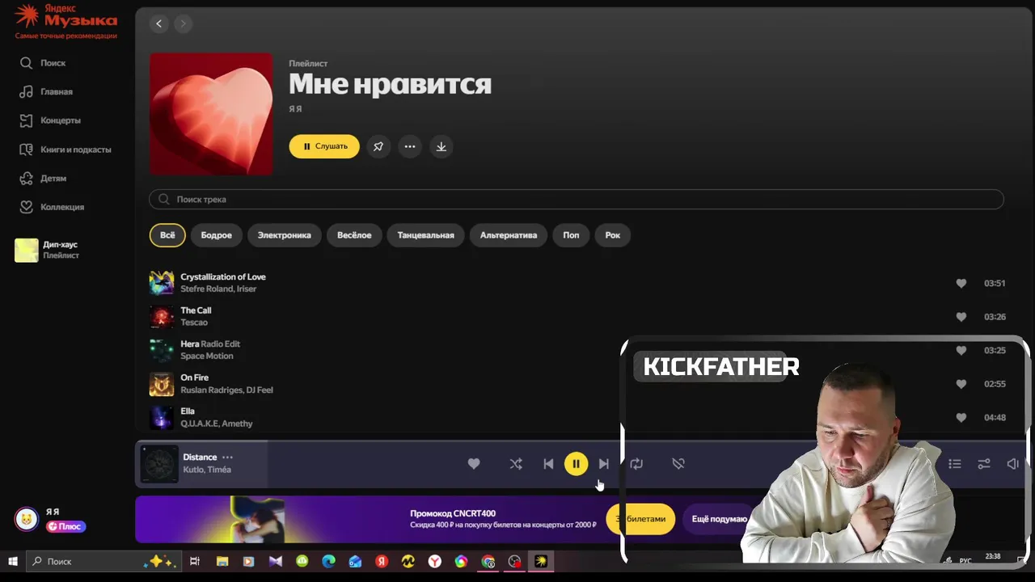Click On Fire track cover art
This screenshot has width=1035, height=582.
coord(162,384)
